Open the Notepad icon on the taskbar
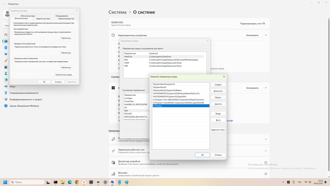The width and height of the screenshot is (330, 186). (120, 182)
